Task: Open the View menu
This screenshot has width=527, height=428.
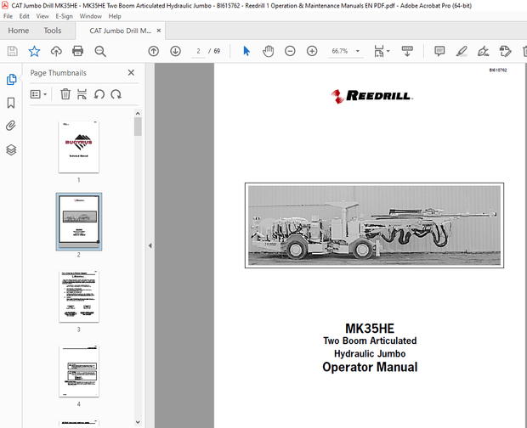Action: point(42,16)
